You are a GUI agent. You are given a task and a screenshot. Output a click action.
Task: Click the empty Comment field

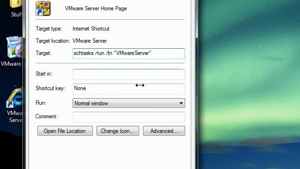coord(129,117)
